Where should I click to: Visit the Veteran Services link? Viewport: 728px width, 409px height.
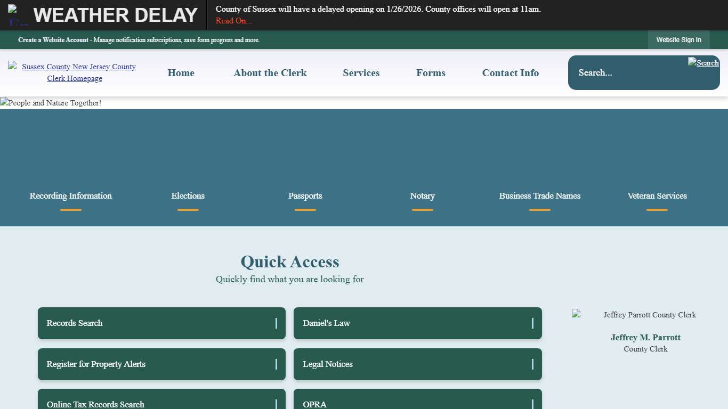pyautogui.click(x=657, y=196)
